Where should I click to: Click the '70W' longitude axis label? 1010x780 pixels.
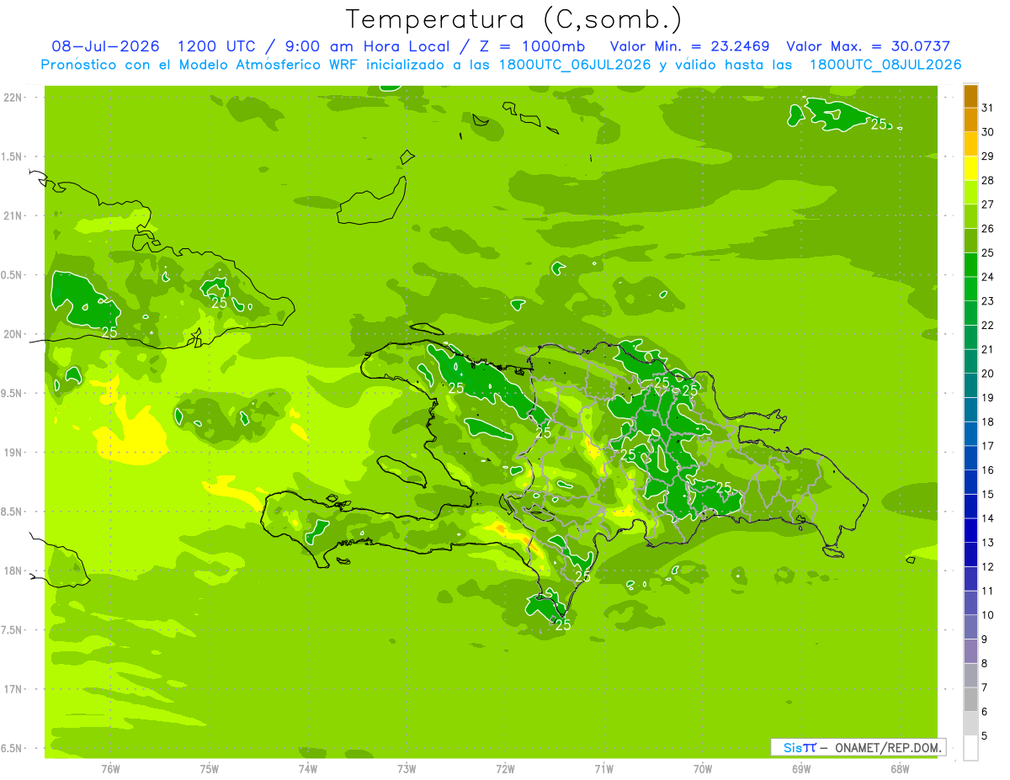pos(703,769)
